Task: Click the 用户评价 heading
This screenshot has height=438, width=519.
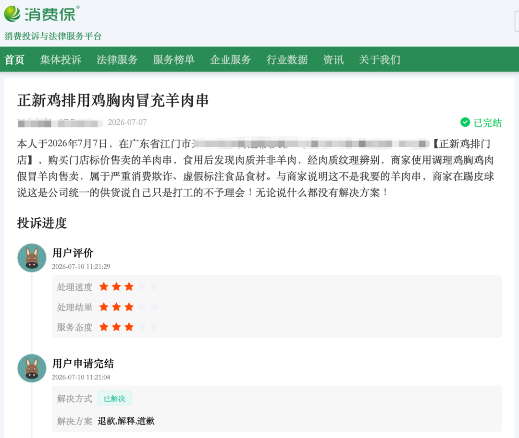Action: point(73,253)
